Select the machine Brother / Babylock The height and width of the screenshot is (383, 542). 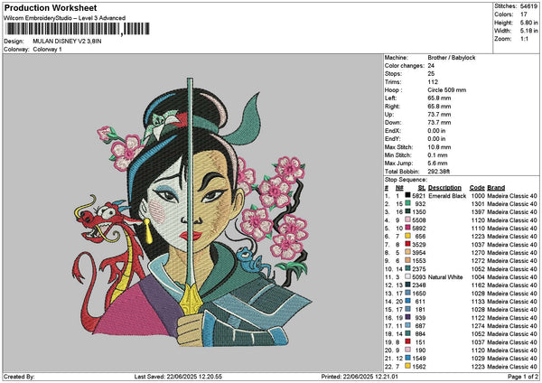(452, 58)
